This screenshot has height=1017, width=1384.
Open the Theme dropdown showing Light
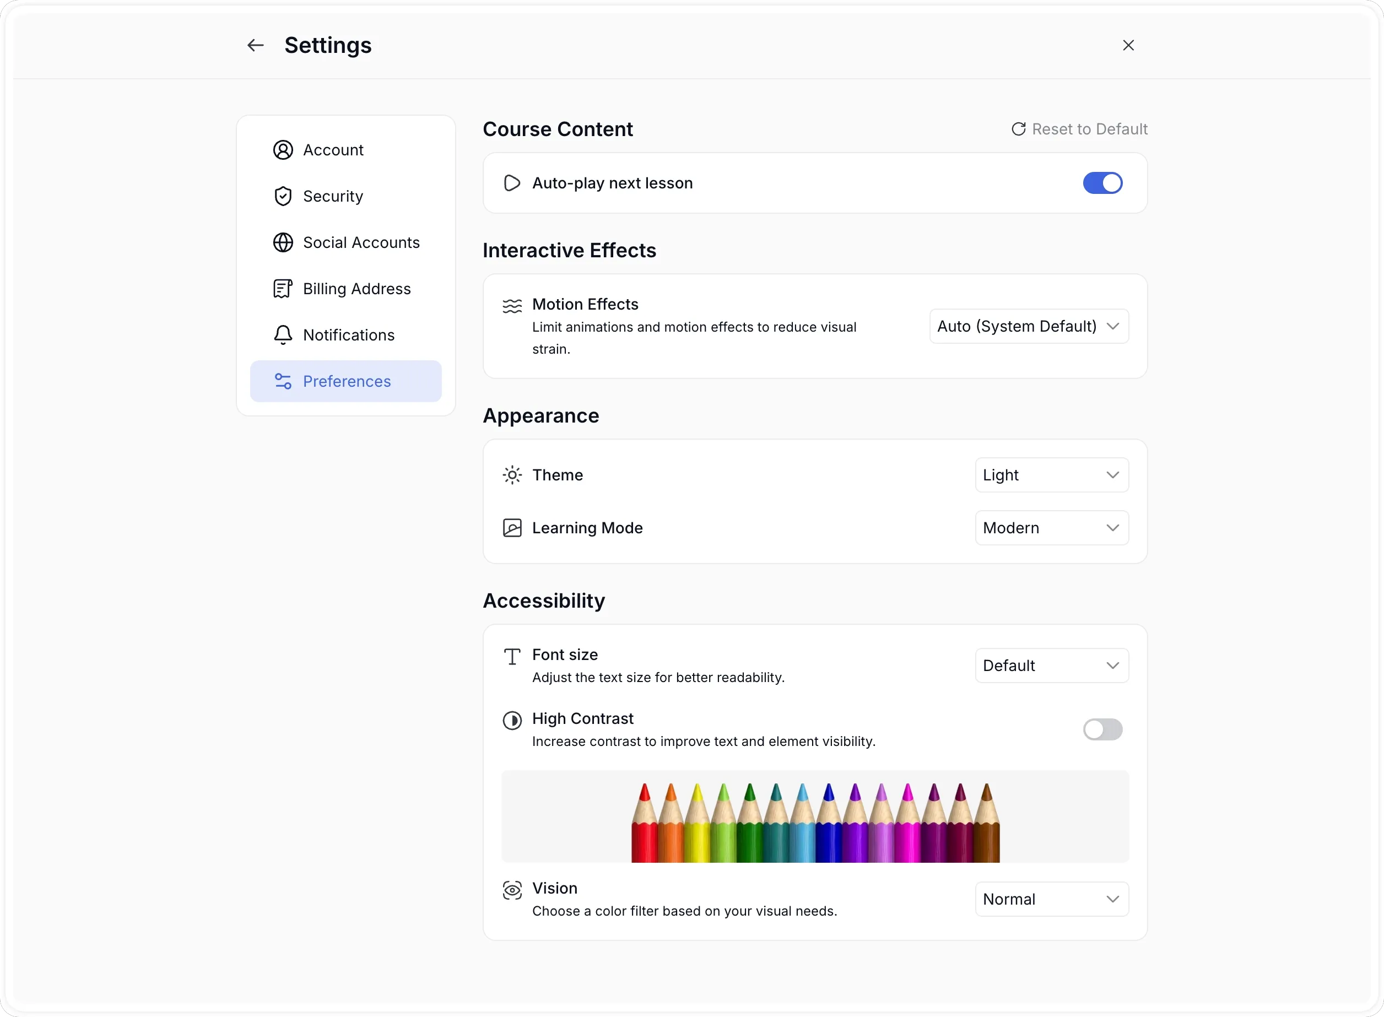pos(1052,475)
